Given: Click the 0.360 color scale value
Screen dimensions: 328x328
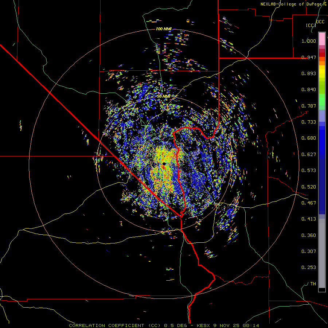Looking at the screenshot, I should [x=309, y=235].
